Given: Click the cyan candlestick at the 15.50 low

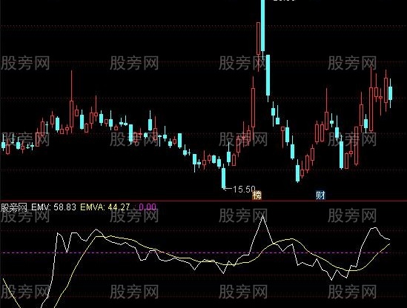Looking at the screenshot, I should pos(223,178).
